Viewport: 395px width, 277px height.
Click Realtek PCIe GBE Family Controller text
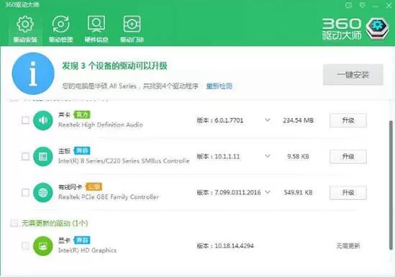click(109, 197)
